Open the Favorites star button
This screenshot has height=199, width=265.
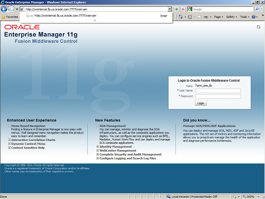[10, 17]
